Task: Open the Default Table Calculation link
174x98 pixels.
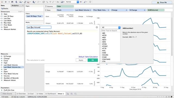Action: coord(88,57)
